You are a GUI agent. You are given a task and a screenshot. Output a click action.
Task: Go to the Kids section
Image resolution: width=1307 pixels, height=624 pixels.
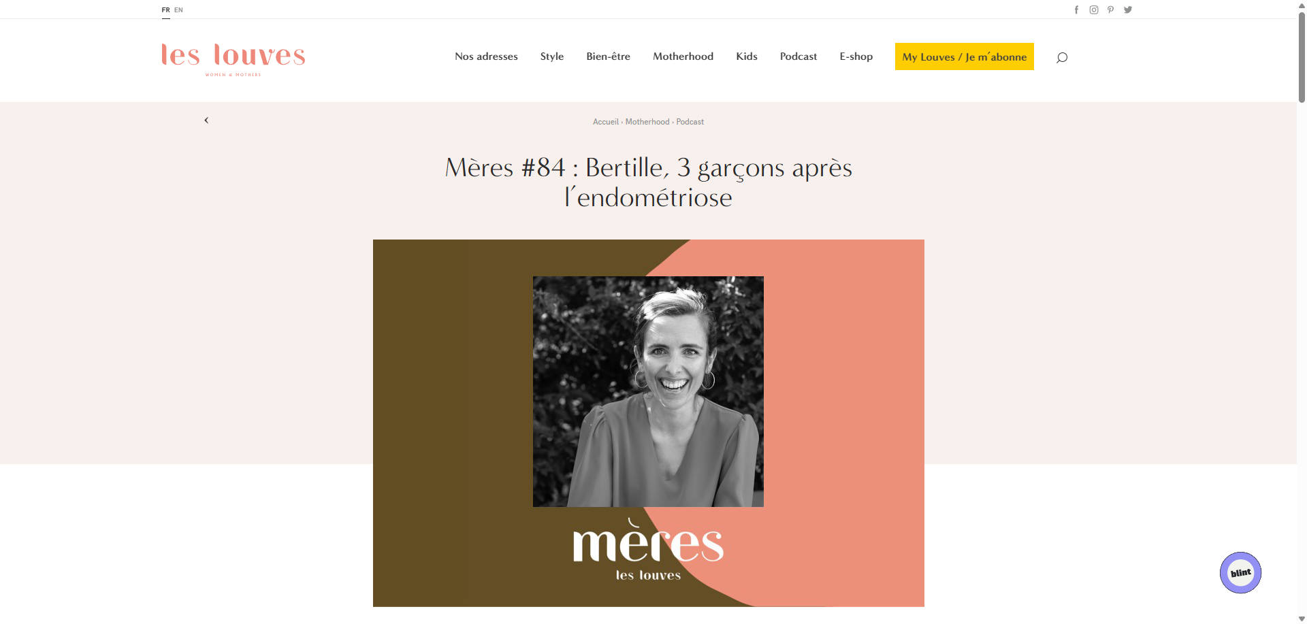pyautogui.click(x=747, y=56)
